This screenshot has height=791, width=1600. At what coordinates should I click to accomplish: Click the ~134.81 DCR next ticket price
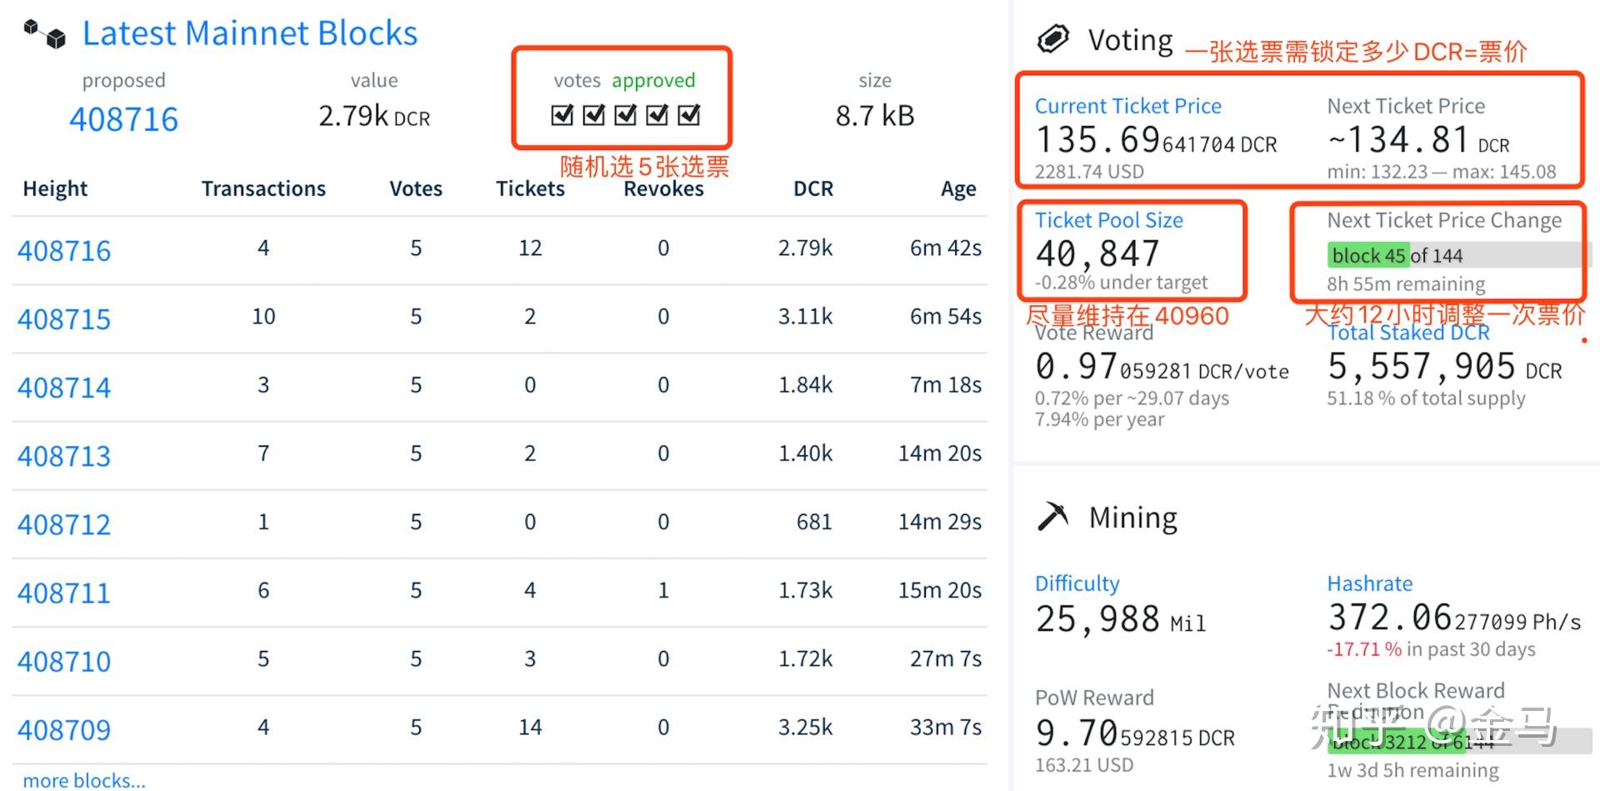pyautogui.click(x=1418, y=140)
